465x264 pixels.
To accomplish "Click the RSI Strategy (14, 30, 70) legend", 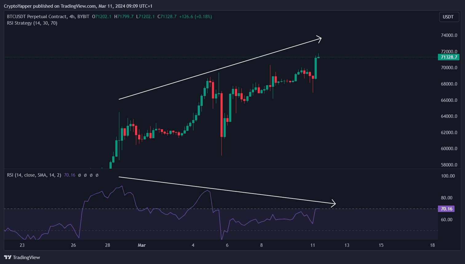I will (32, 23).
